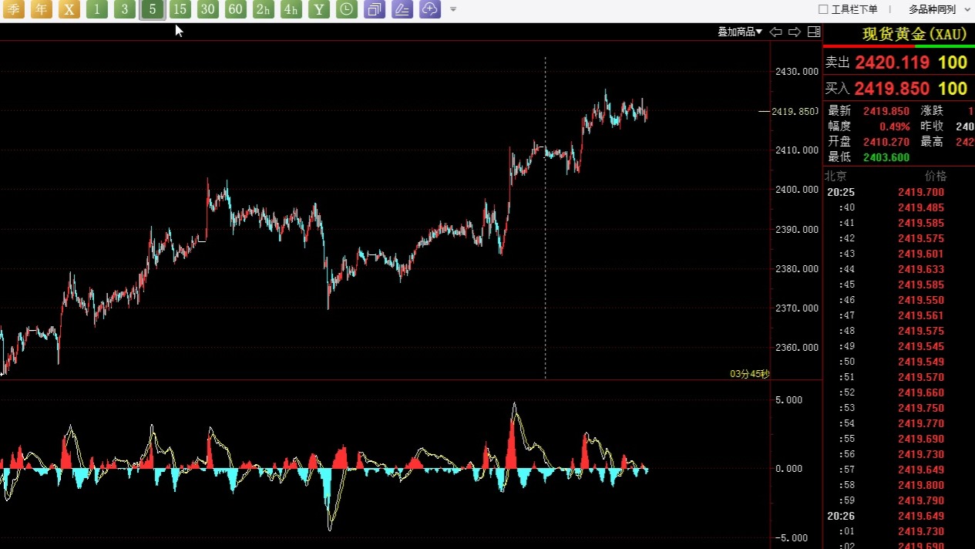Viewport: 975px width, 549px height.
Task: Click the clock time icon
Action: click(347, 9)
